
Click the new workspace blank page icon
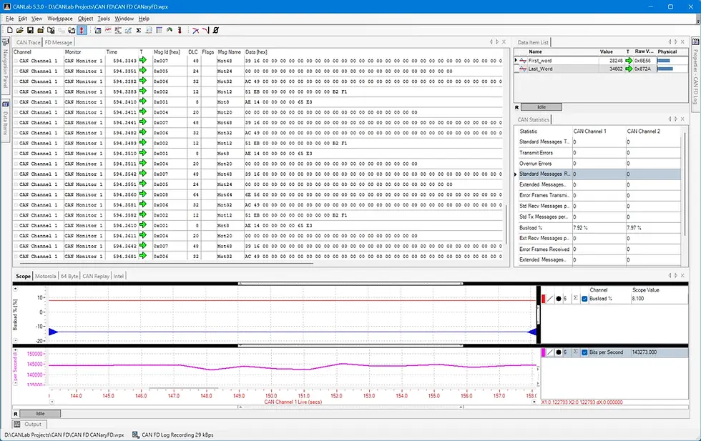point(9,31)
